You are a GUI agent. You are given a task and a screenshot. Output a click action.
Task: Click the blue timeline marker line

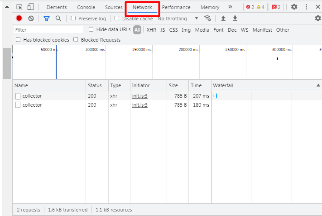point(56,62)
